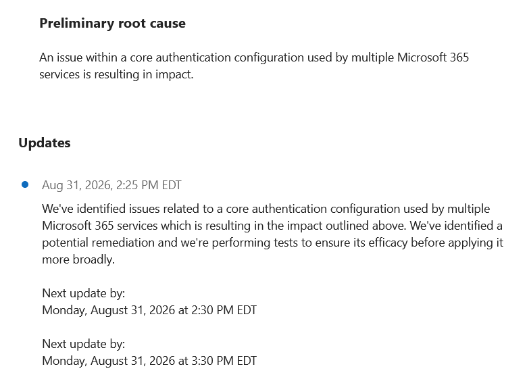This screenshot has width=527, height=375.
Task: Click the blue update timeline bullet
Action: pyautogui.click(x=25, y=184)
